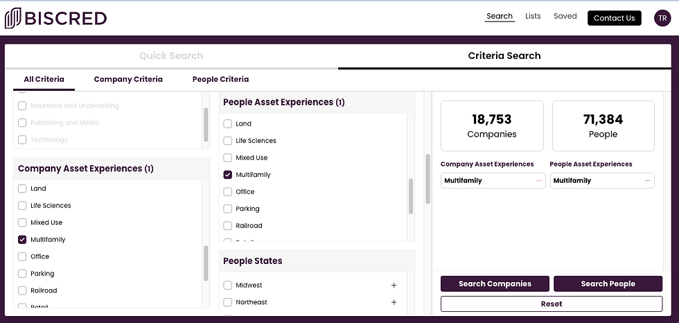Open the Quick Search tab
This screenshot has width=679, height=323.
171,55
